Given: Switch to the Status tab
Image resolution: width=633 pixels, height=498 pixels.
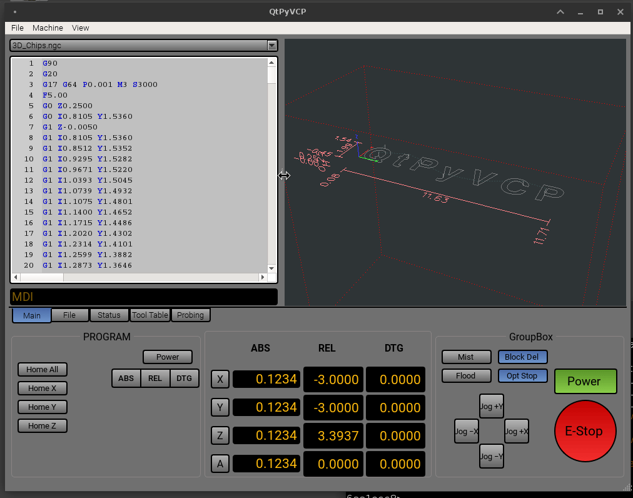Looking at the screenshot, I should (x=109, y=315).
